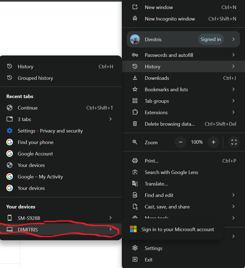Expand Bookmarks and lists submenu arrow
Image resolution: width=245 pixels, height=268 pixels.
click(233, 89)
